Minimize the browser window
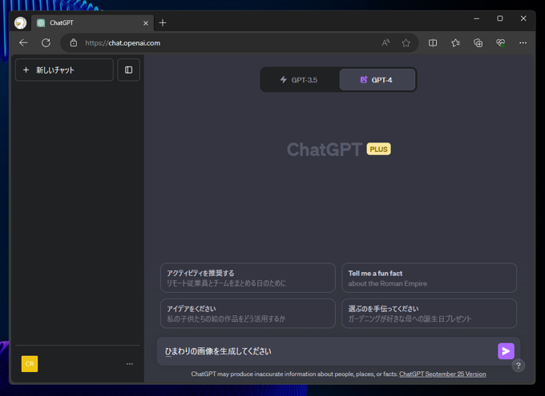The height and width of the screenshot is (396, 545). [x=477, y=18]
